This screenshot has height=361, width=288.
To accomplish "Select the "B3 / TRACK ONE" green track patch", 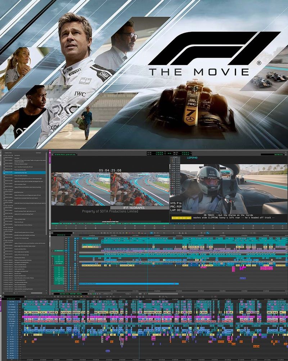I will [59, 261].
